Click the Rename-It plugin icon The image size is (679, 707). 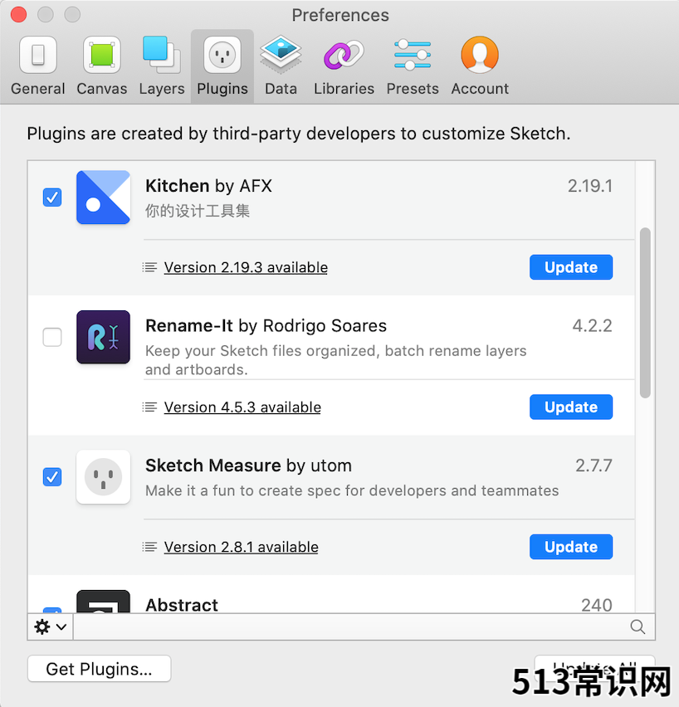point(103,337)
